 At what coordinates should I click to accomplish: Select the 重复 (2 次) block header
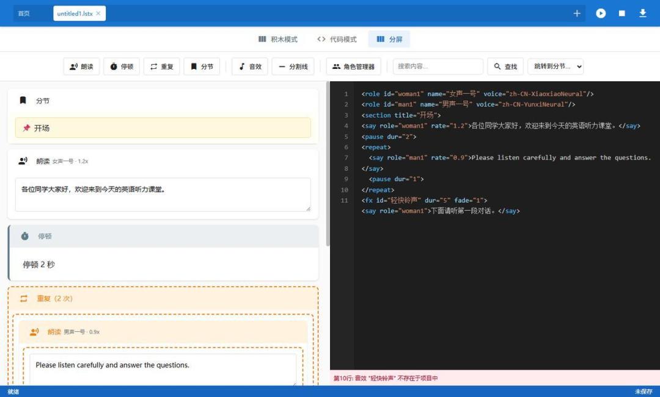click(x=163, y=299)
